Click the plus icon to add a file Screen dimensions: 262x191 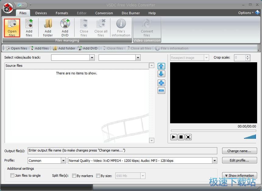click(x=161, y=83)
